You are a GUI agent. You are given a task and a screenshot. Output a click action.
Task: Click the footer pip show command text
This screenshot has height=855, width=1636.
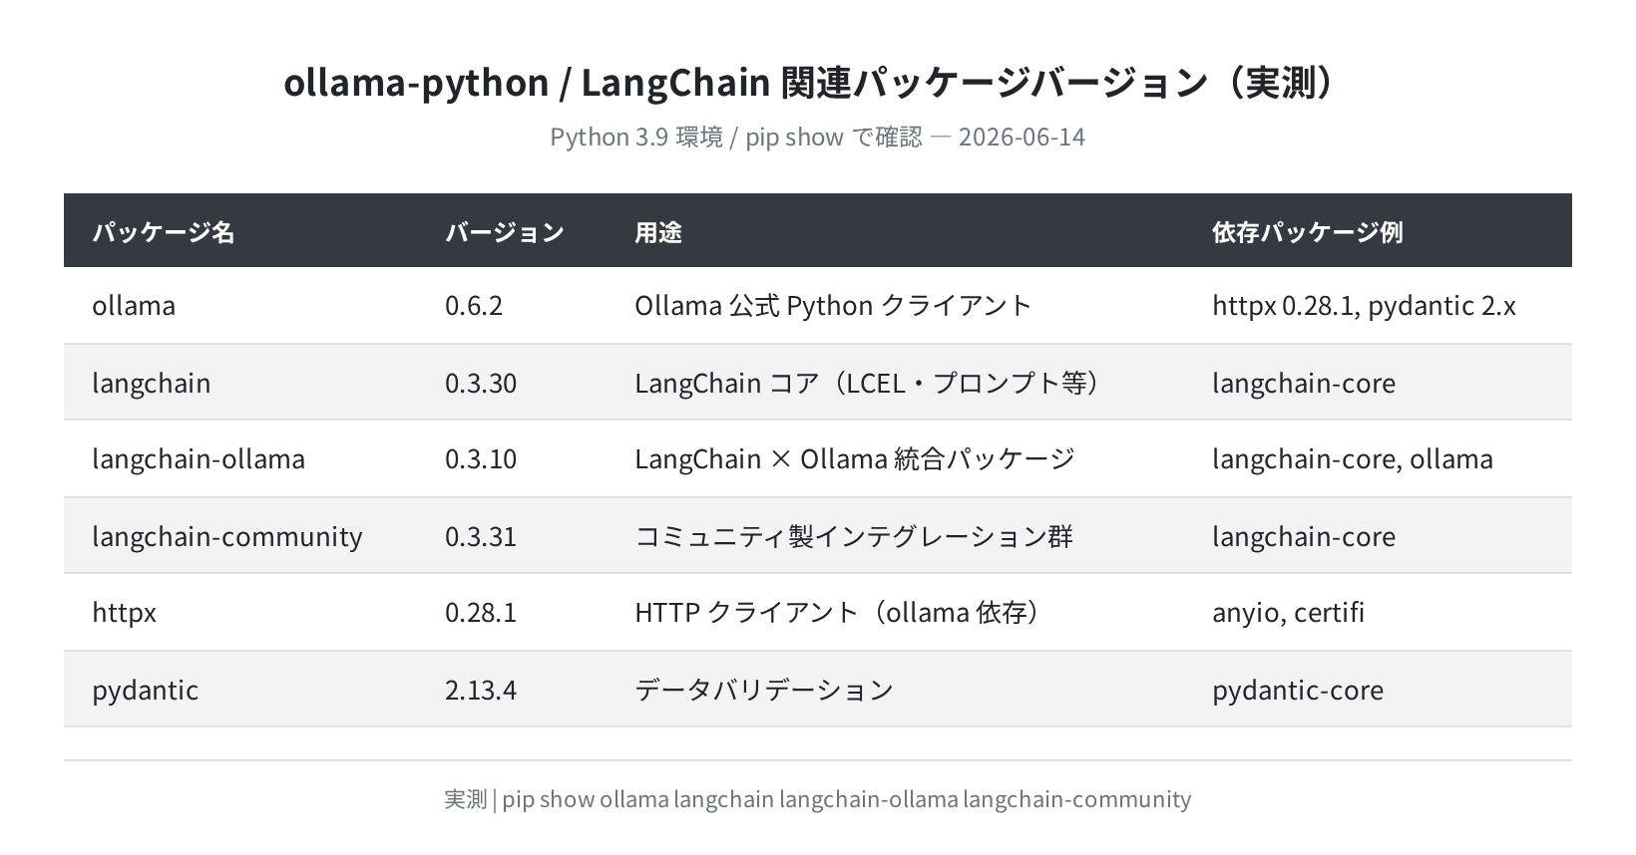(x=817, y=799)
